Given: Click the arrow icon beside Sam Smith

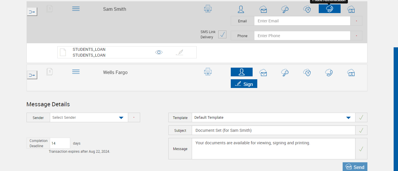Looking at the screenshot, I should 32,12.
